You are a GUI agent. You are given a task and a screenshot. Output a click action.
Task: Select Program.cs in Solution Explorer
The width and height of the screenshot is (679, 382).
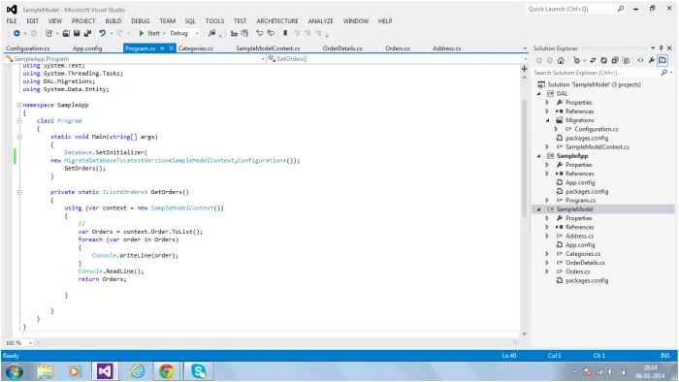580,201
